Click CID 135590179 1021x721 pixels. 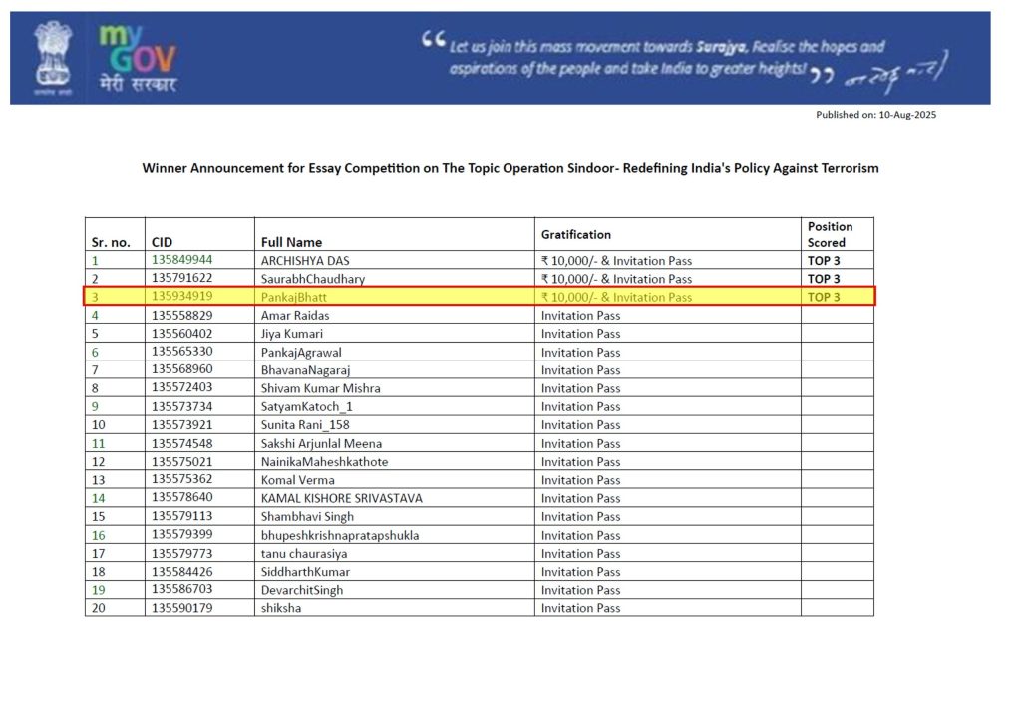(182, 609)
